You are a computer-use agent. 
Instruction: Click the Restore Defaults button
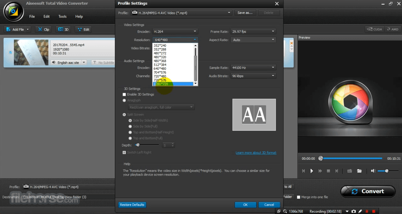132,205
